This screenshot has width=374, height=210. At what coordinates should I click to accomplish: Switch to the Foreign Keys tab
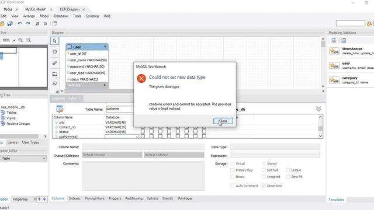[95, 198]
